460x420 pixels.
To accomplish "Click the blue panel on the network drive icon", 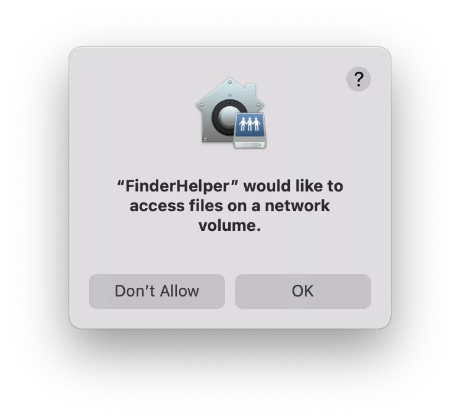I will [249, 125].
